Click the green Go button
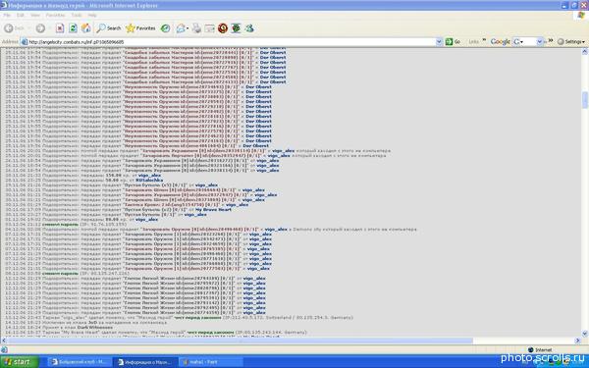The height and width of the screenshot is (368, 589). tap(453, 41)
